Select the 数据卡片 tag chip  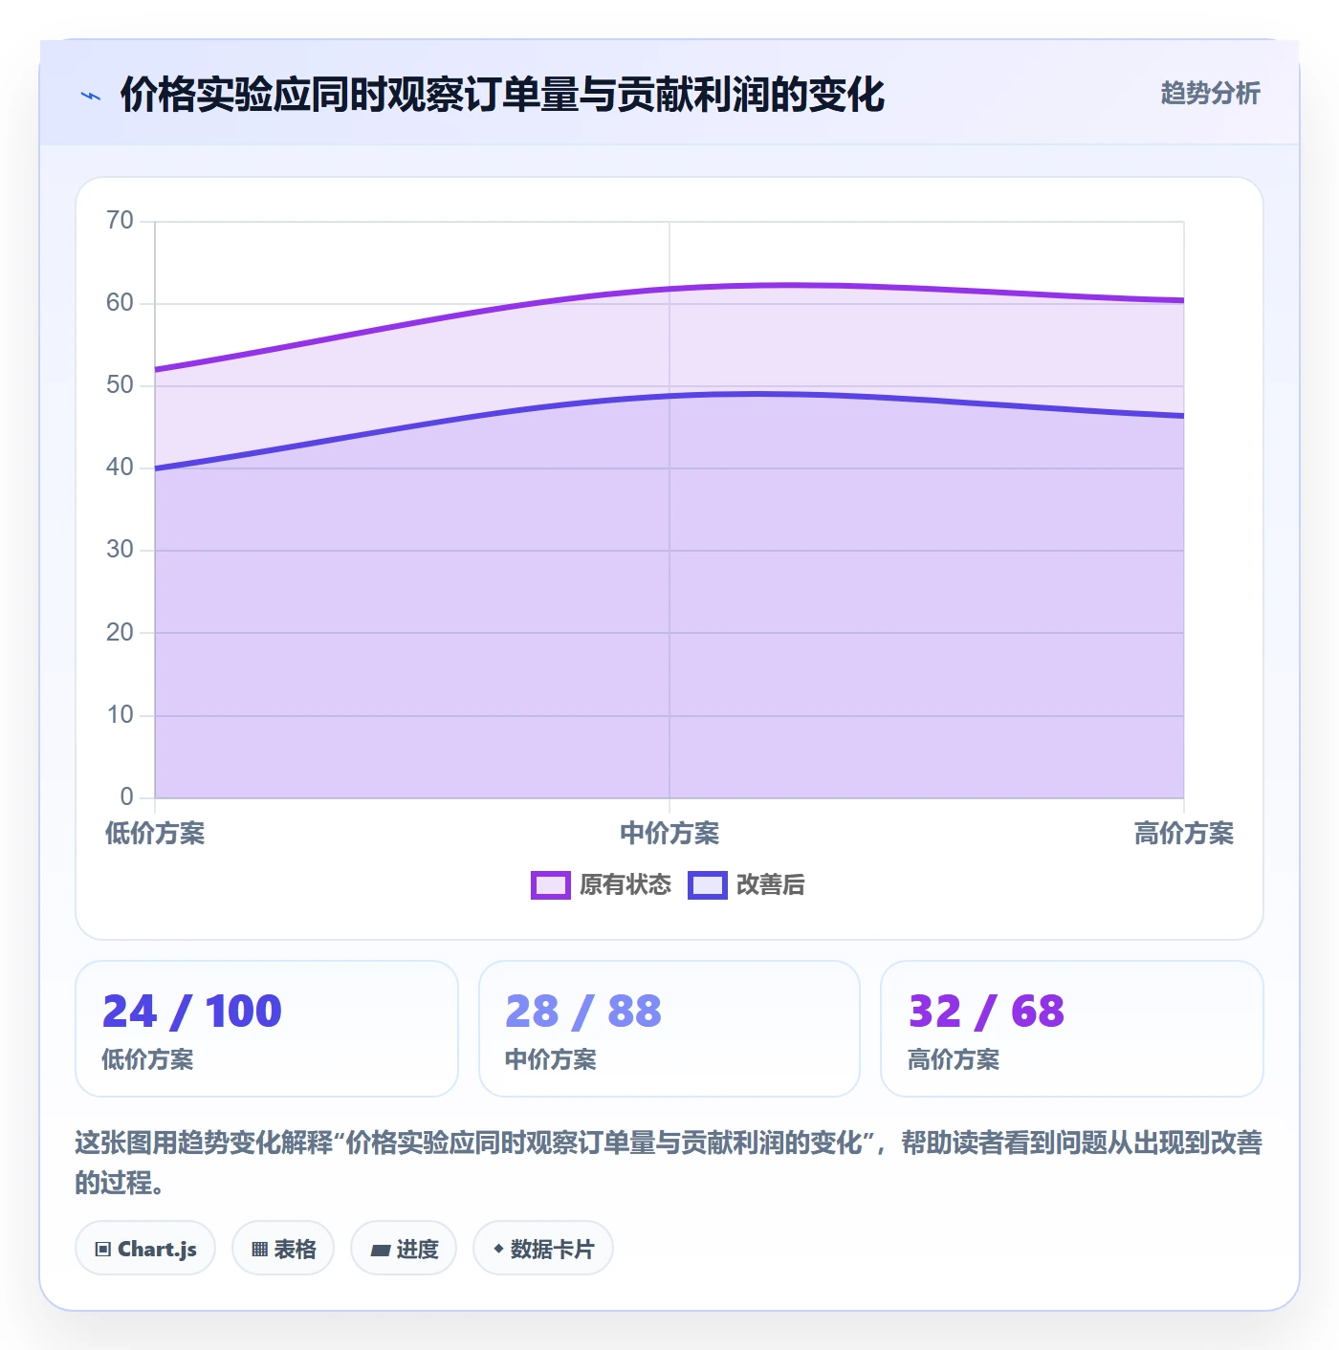543,1249
